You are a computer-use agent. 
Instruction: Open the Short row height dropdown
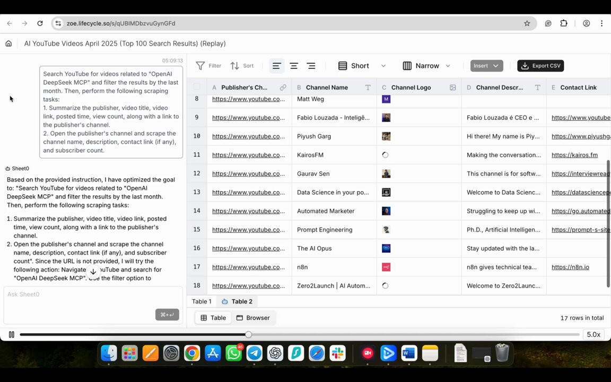tap(362, 66)
